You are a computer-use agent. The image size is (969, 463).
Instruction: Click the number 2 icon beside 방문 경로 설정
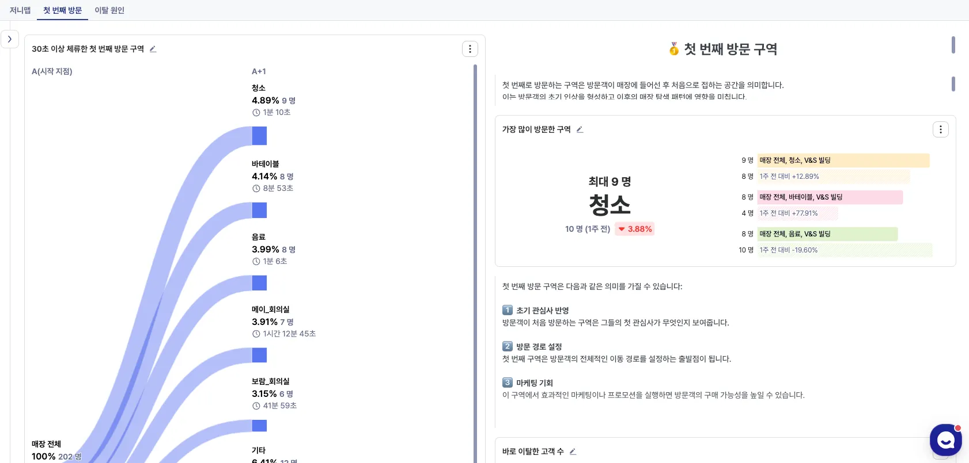508,346
